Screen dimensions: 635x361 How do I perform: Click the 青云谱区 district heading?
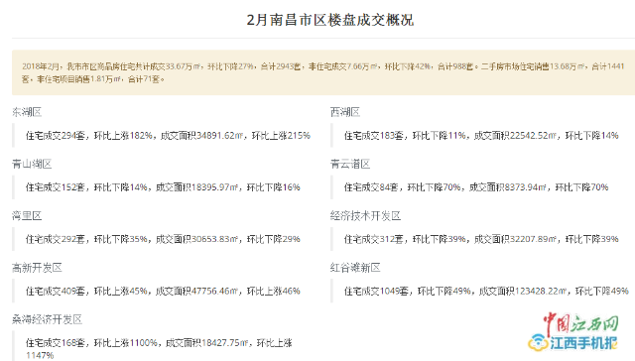click(350, 164)
